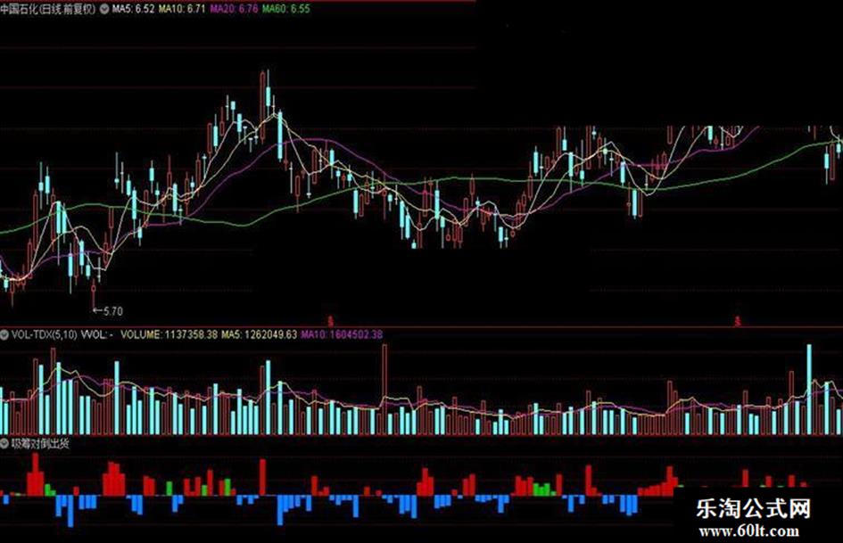Click the 5.70 low price marker

108,311
